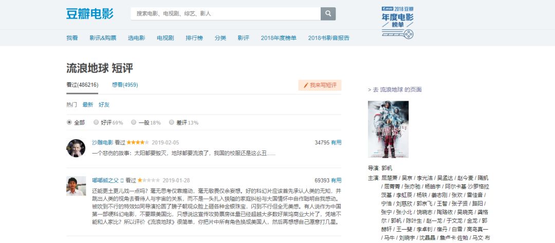This screenshot has height=243, width=555.
Task: Open actor 杨皓宇 link
Action: pyautogui.click(x=433, y=186)
